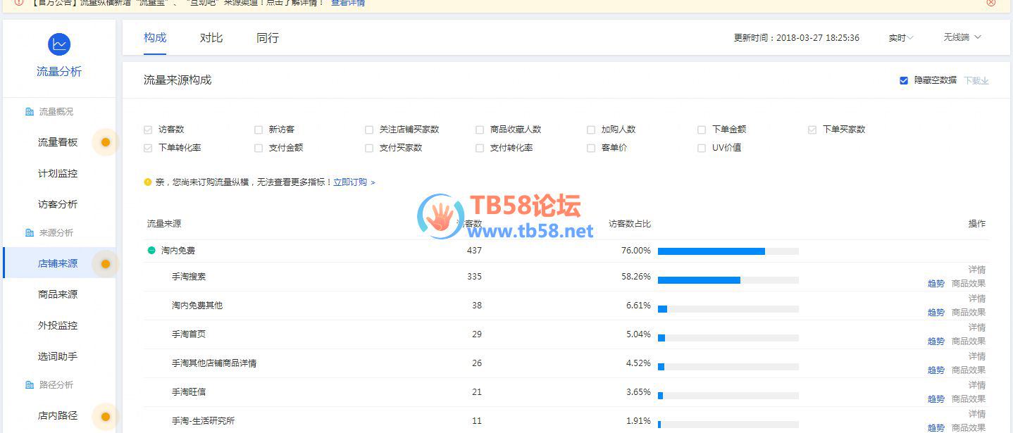The image size is (1013, 433).
Task: Close the announcement banner at top
Action: [x=991, y=3]
